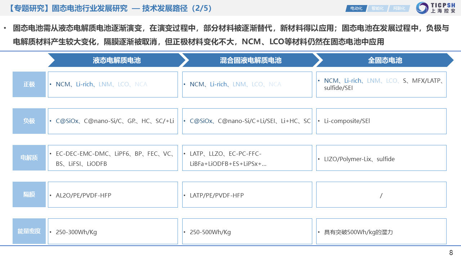Open the 网联化 tab
This screenshot has width=461, height=259.
tap(399, 8)
